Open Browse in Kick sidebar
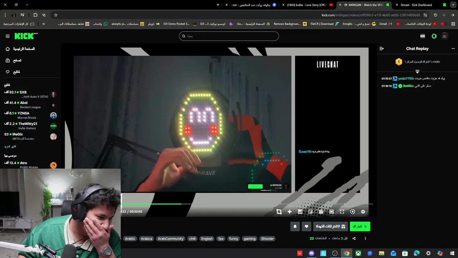The height and width of the screenshot is (258, 458). [13, 61]
